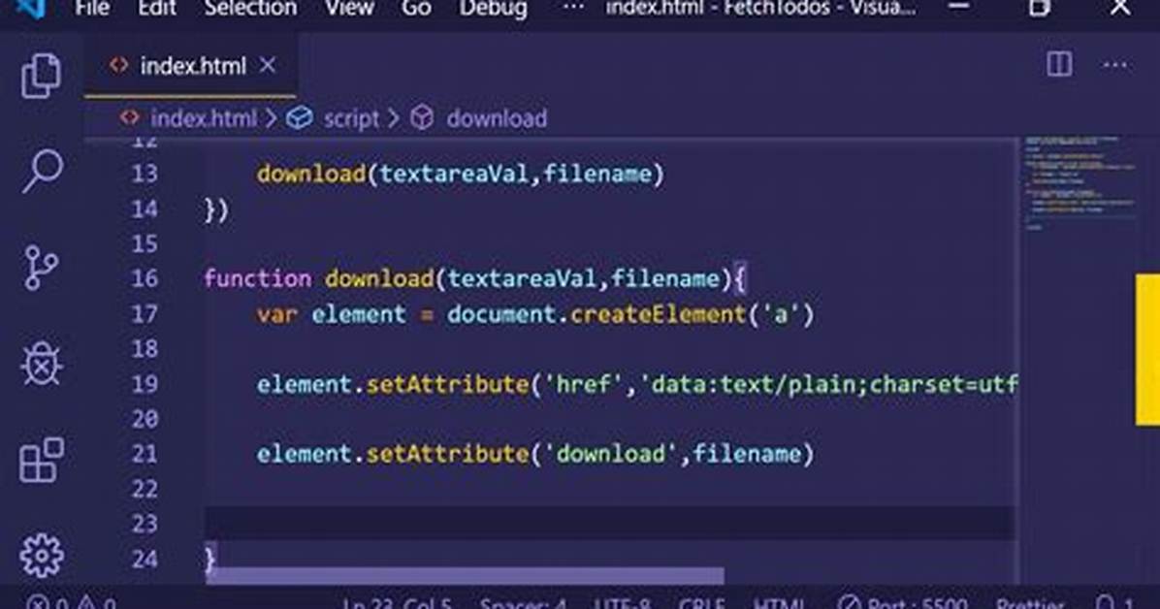Open the editor More Actions ellipsis

[x=1114, y=65]
